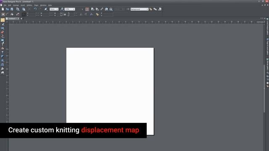Select the Bevel tool
269x151 pixels.
[x=3, y=60]
